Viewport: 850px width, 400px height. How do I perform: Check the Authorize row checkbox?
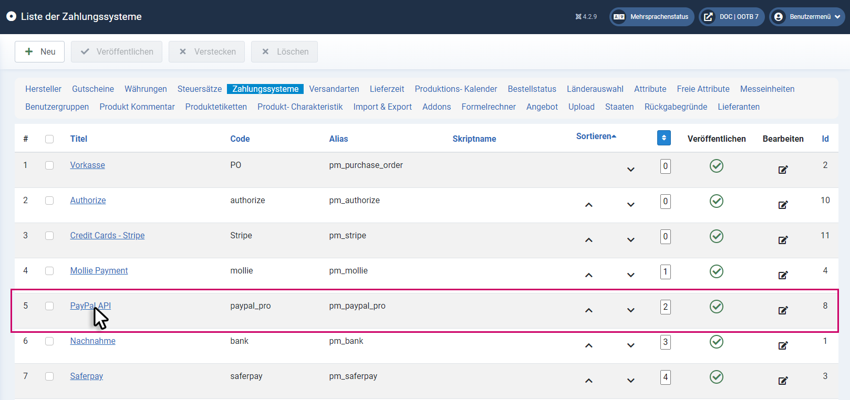click(49, 201)
